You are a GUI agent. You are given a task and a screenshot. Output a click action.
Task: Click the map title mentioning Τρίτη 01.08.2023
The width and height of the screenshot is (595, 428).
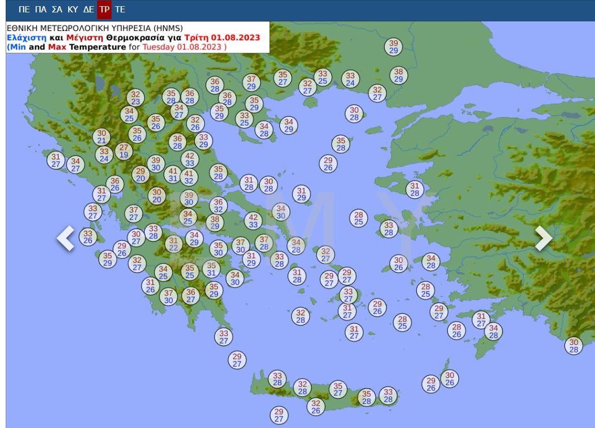(x=134, y=38)
